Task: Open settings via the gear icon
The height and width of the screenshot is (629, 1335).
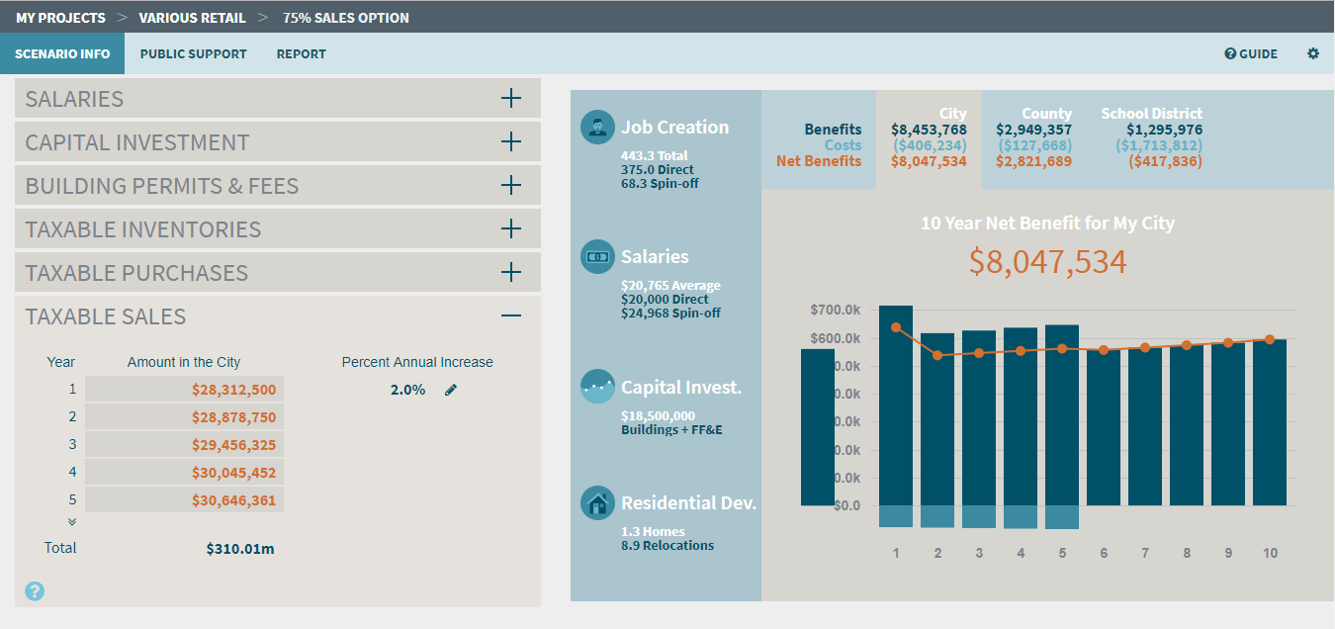Action: (x=1313, y=53)
